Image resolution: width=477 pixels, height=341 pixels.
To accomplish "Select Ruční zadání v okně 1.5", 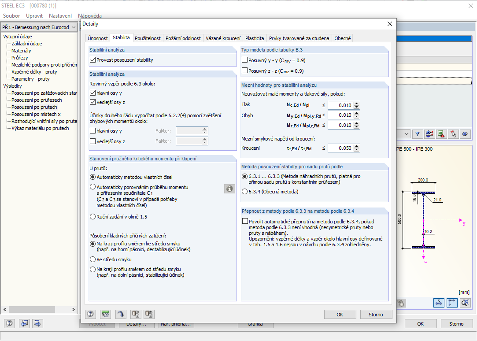I will click(x=93, y=217).
